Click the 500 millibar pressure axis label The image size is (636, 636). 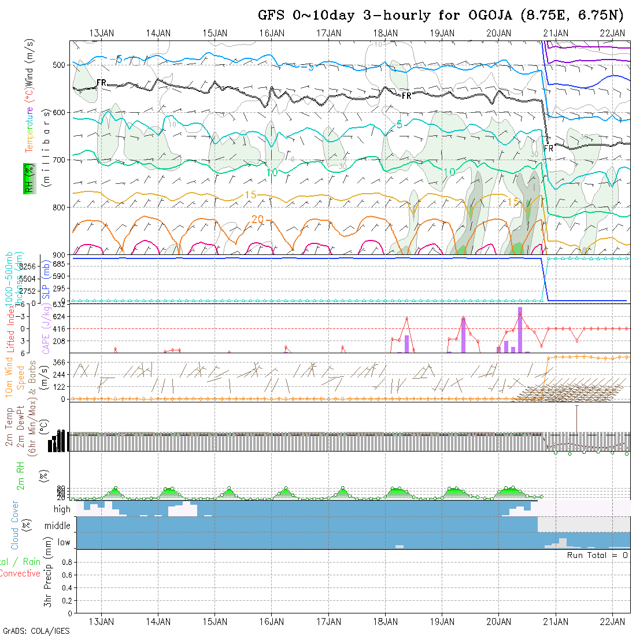tap(60, 65)
